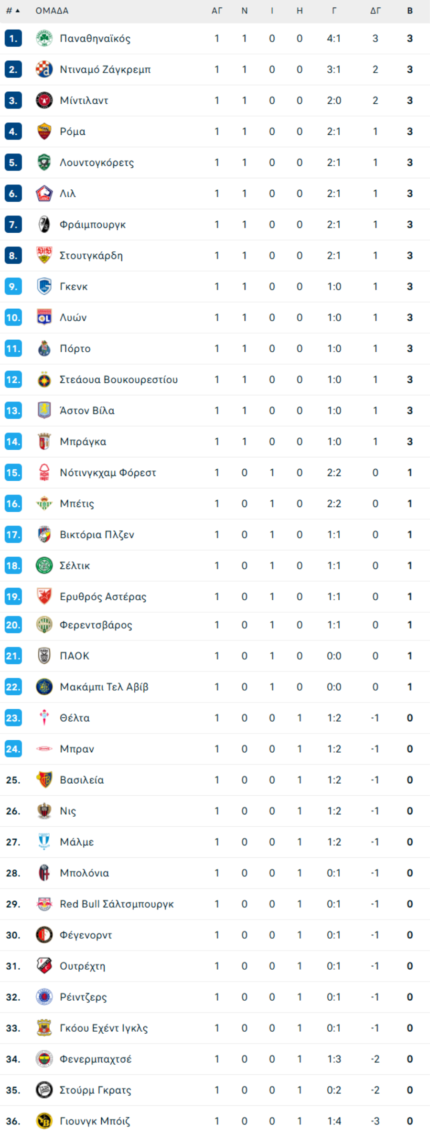Click the Ρόμα club crest
Image resolution: width=430 pixels, height=1135 pixels.
44,131
